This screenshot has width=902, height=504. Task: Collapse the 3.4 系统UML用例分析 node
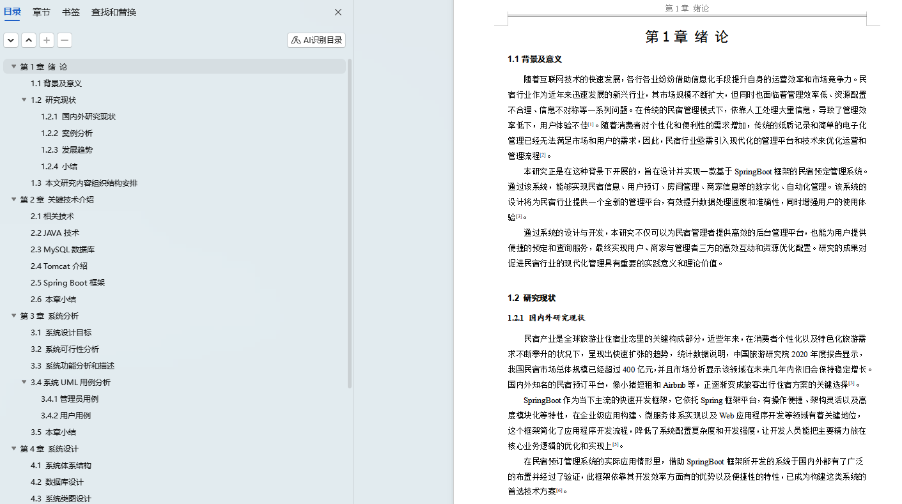point(24,382)
